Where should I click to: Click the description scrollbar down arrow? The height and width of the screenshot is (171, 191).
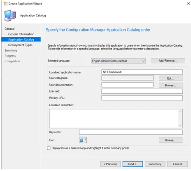(x=180, y=126)
